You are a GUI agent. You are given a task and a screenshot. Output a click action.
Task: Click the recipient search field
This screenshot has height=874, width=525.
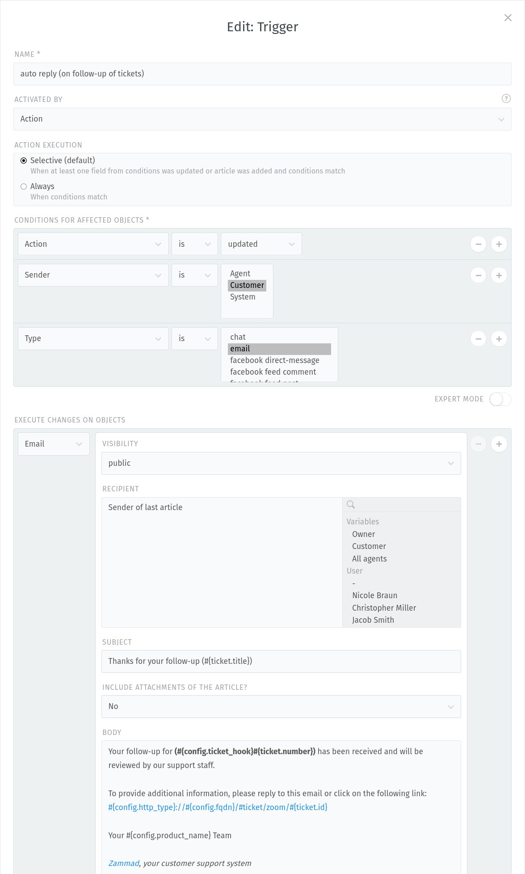pos(402,505)
